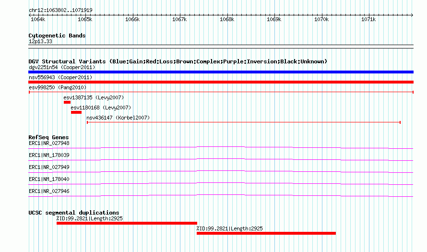Open the esv1180168 (Levy2007) variant label
The width and height of the screenshot is (427, 252).
click(101, 108)
